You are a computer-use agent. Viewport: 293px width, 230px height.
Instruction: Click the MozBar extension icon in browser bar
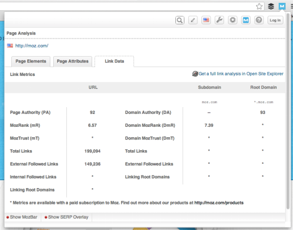pyautogui.click(x=282, y=6)
